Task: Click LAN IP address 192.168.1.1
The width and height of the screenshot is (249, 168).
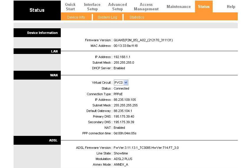Action: coord(122,57)
